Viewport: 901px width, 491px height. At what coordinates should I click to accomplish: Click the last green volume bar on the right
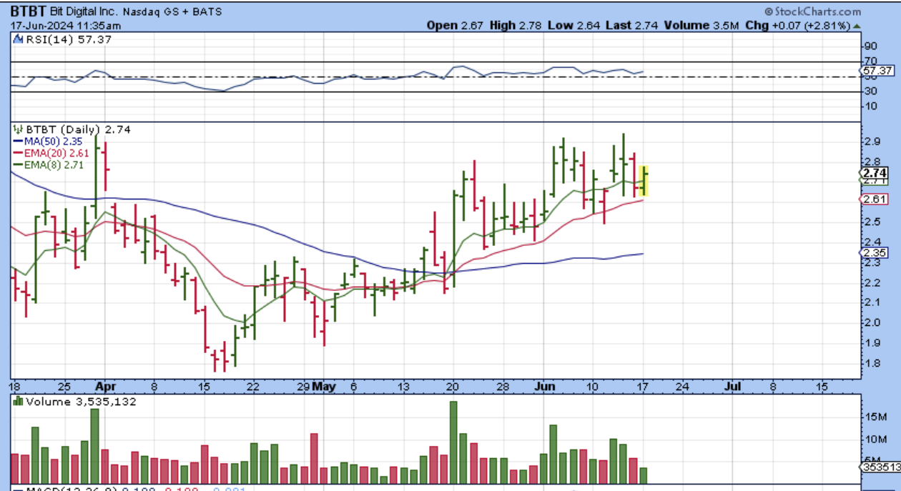point(644,476)
